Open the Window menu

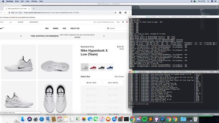click(34, 1)
